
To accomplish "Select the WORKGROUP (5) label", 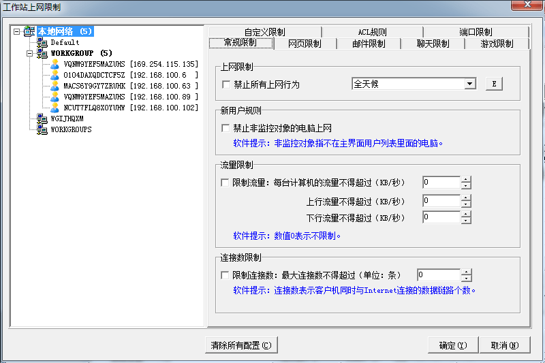I will (x=81, y=53).
